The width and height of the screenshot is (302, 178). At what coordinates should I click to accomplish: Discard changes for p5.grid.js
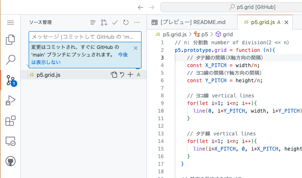pos(122,75)
